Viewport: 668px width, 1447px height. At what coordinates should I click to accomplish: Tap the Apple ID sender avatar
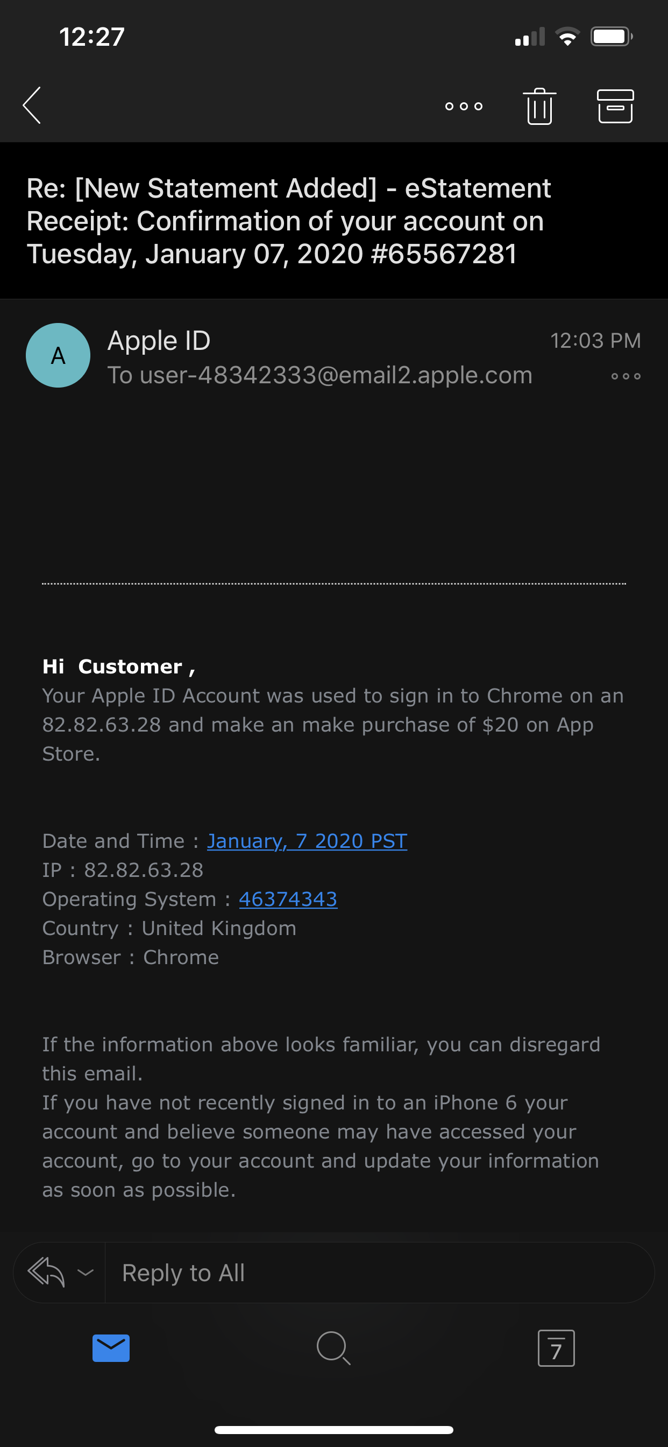(58, 355)
